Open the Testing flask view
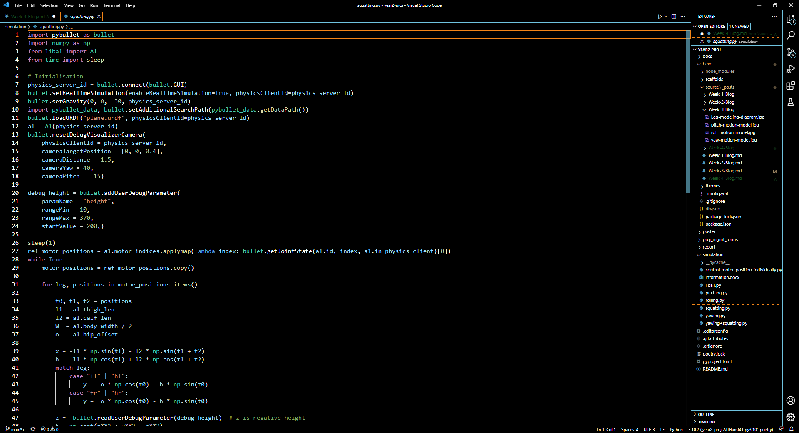The width and height of the screenshot is (799, 433). tap(791, 102)
